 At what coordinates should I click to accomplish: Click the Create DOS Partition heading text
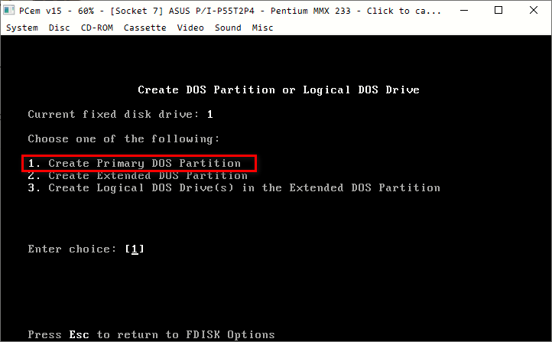tap(278, 90)
